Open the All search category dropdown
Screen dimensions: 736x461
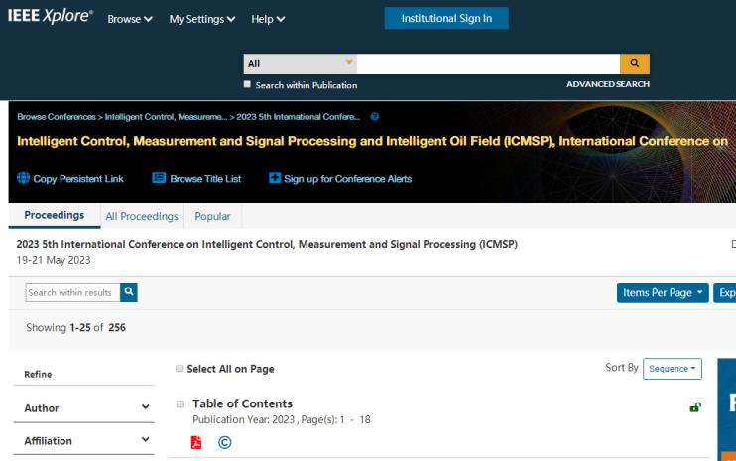click(x=300, y=64)
